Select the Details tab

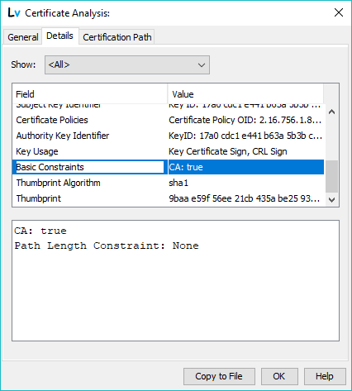point(60,36)
